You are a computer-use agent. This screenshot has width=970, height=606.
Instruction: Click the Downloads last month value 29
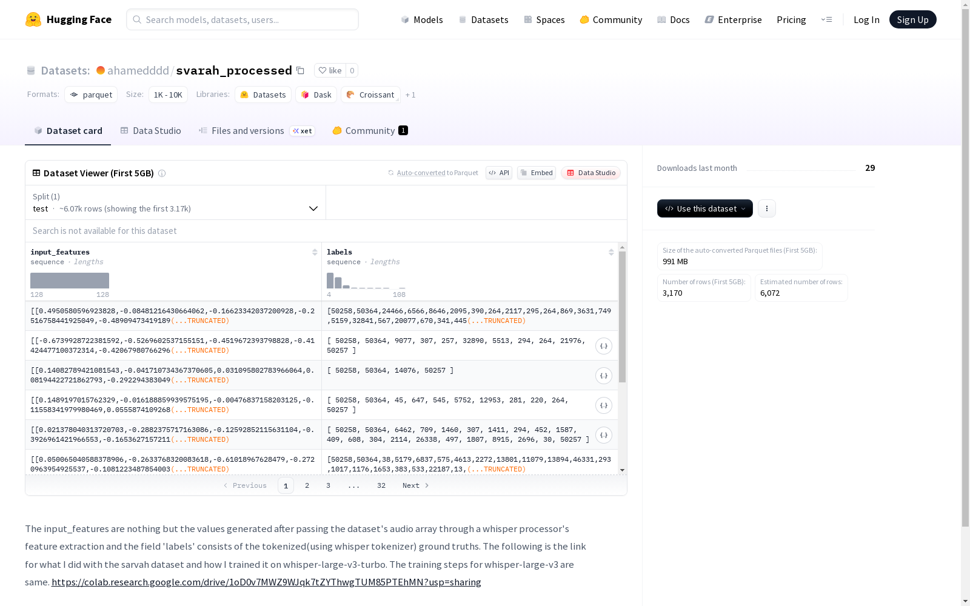[x=870, y=168]
